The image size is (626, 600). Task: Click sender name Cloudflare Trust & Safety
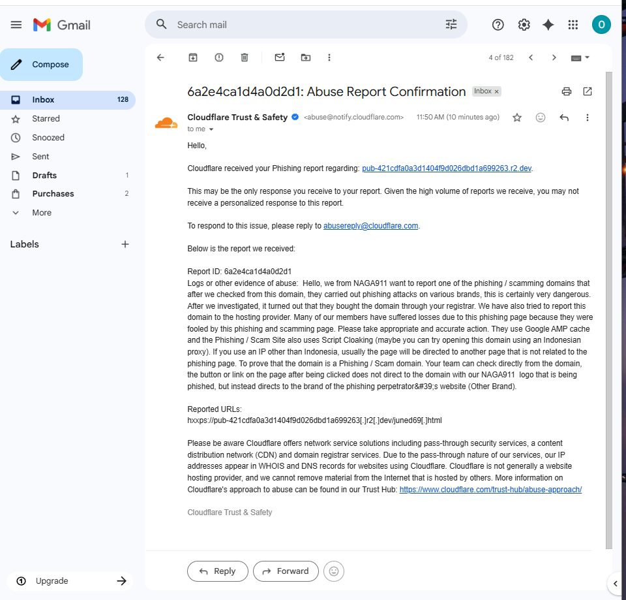237,117
